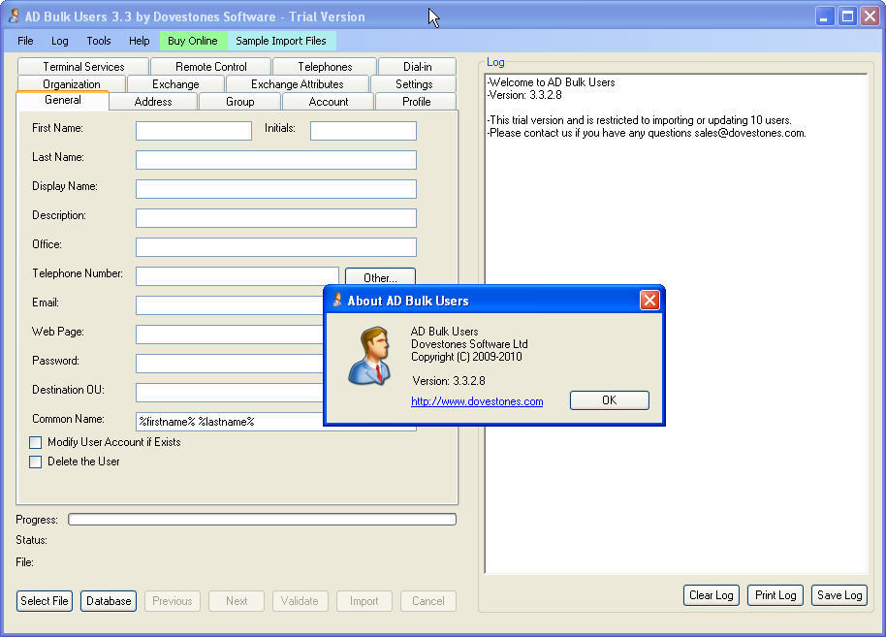Open the Telephones tab
Viewport: 886px width, 637px height.
(x=325, y=67)
